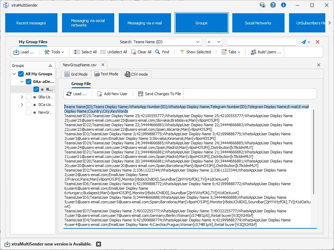Open Find with magnifier icon
The width and height of the screenshot is (334, 250).
click(x=162, y=52)
